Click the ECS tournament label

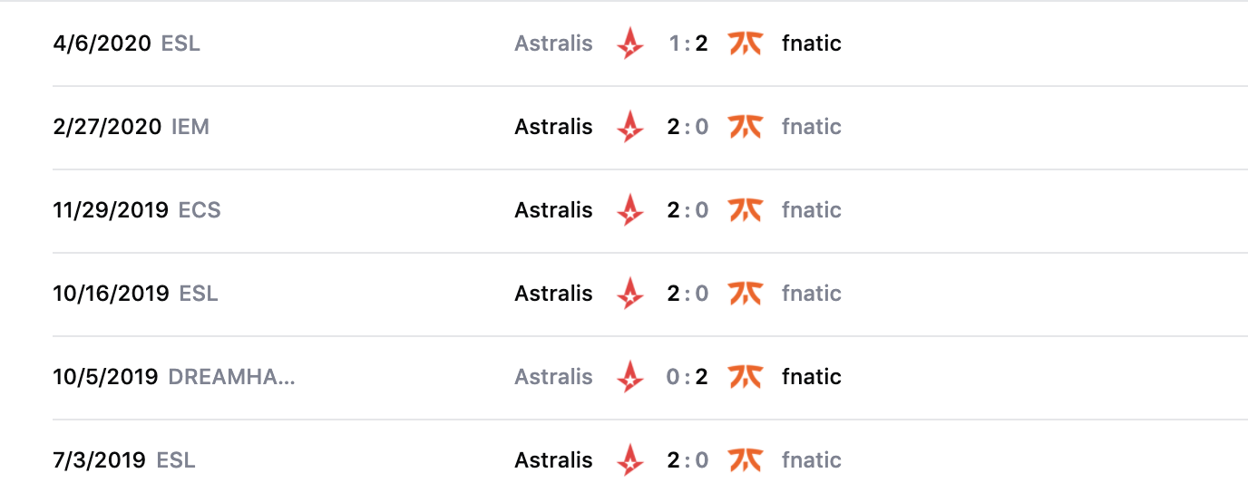(200, 210)
